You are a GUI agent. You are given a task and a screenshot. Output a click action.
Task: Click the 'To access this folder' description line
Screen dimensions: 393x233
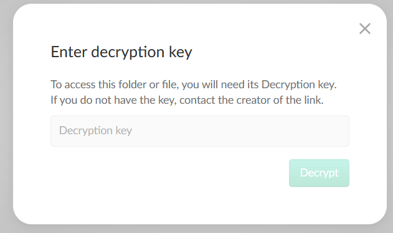click(194, 85)
